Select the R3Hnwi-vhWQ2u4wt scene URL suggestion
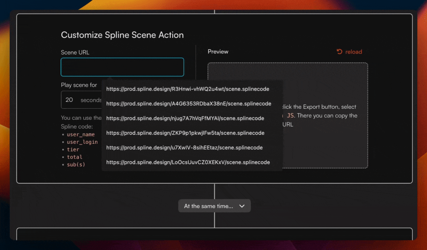This screenshot has height=250, width=427. click(188, 89)
